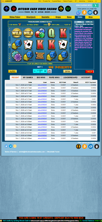Switch to the USERS panel tab
102x222 pixels.
tap(89, 22)
